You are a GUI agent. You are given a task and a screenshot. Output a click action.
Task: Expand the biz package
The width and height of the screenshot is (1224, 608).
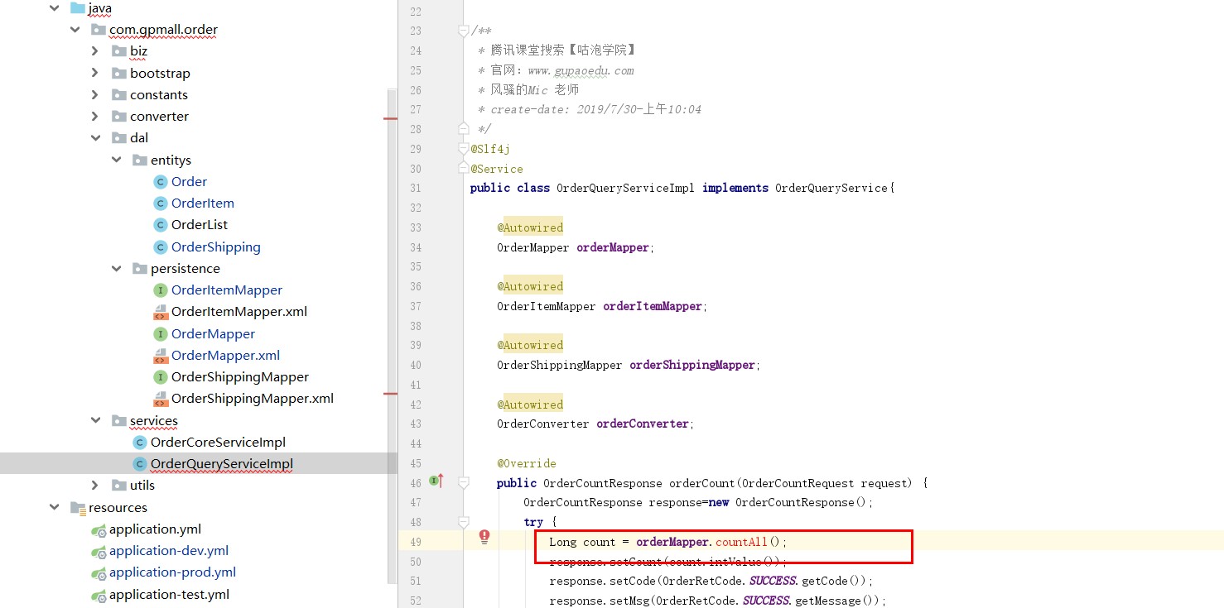point(95,51)
